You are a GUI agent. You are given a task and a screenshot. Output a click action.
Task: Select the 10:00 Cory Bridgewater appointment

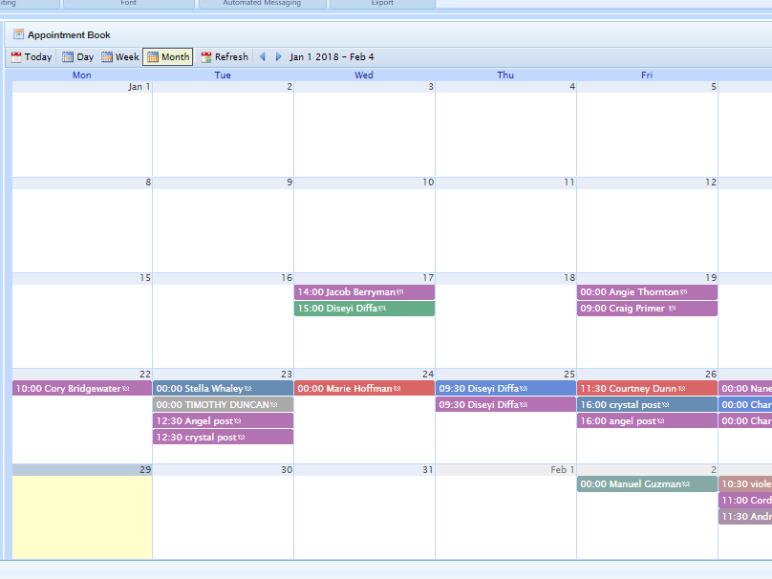click(x=81, y=389)
